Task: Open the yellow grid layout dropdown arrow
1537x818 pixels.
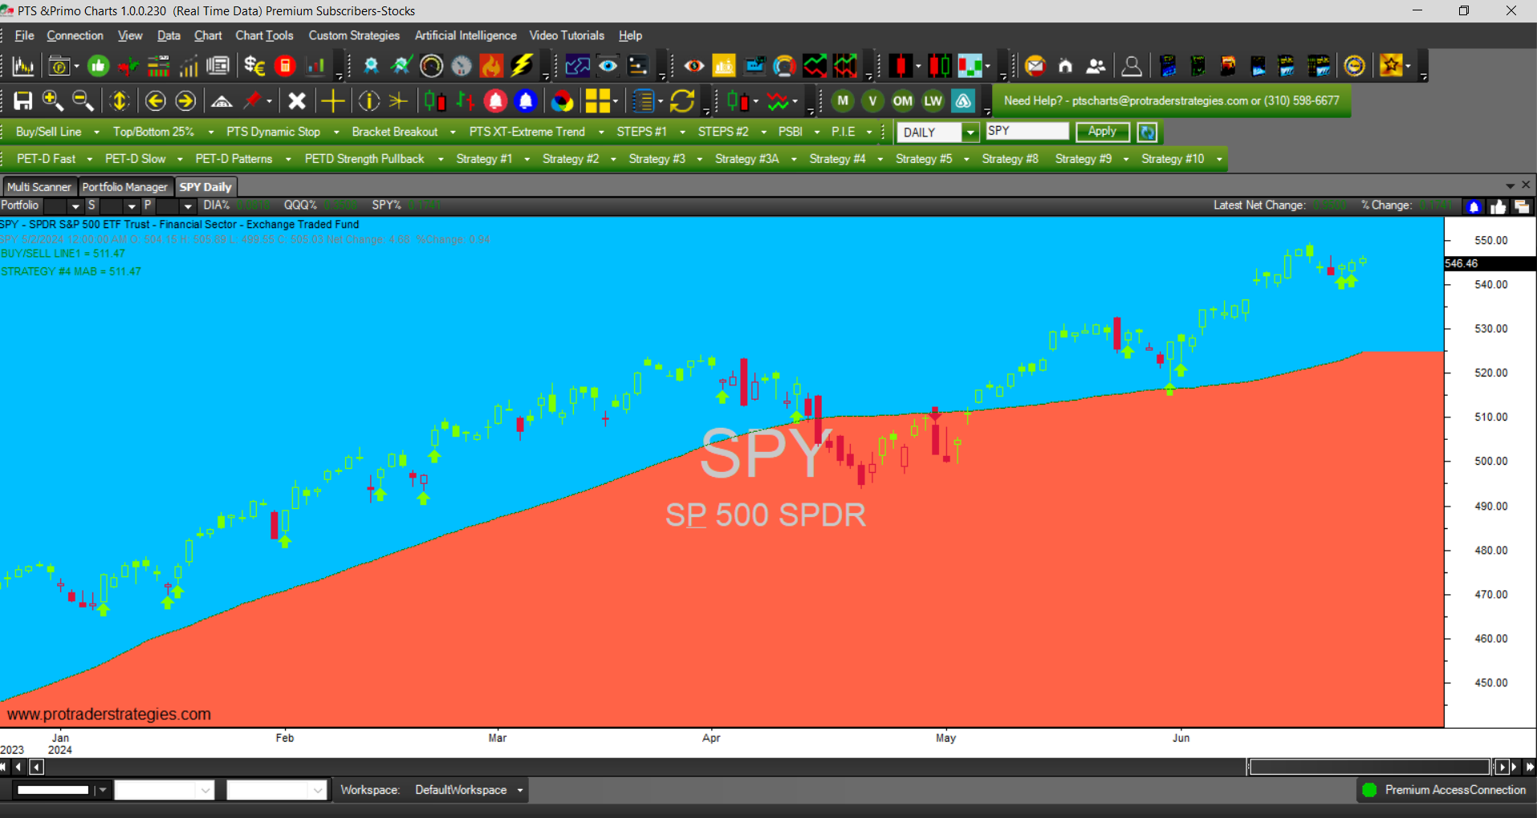Action: click(616, 101)
